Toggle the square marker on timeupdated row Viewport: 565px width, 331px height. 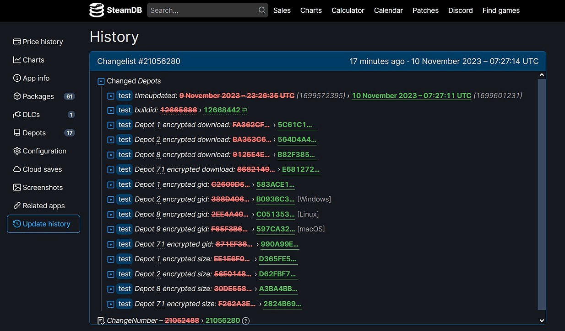pyautogui.click(x=110, y=96)
